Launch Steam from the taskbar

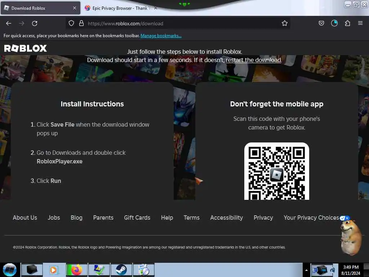(121, 270)
